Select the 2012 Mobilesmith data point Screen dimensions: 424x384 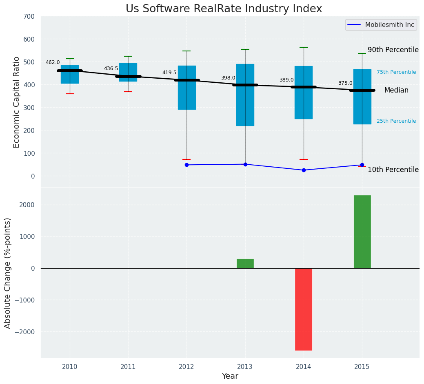tap(186, 165)
